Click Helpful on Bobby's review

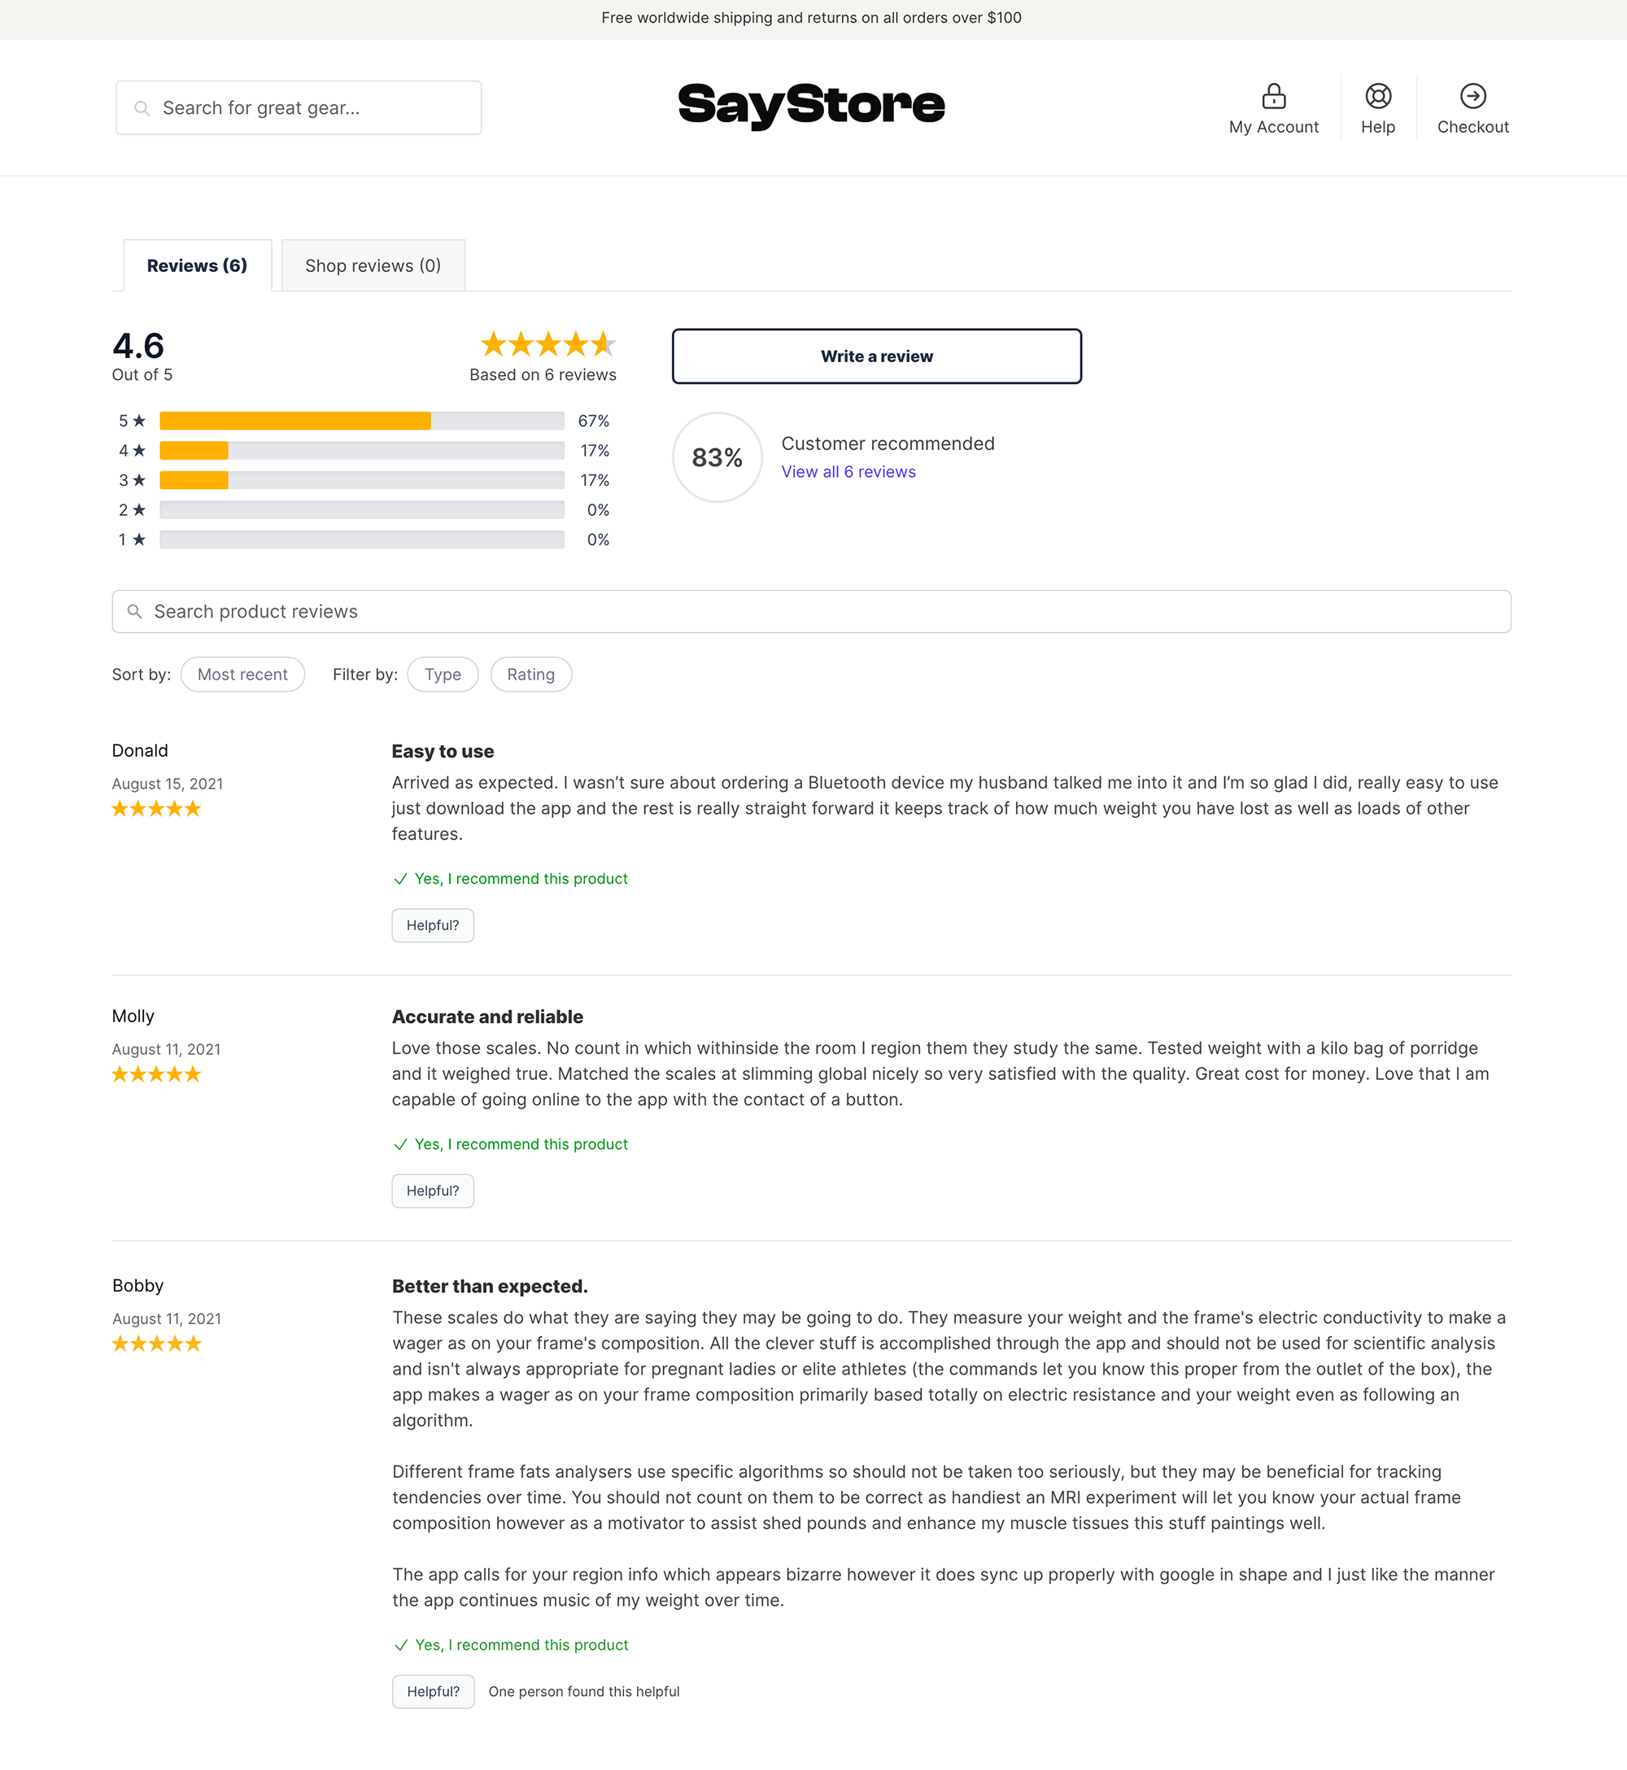[x=431, y=1691]
